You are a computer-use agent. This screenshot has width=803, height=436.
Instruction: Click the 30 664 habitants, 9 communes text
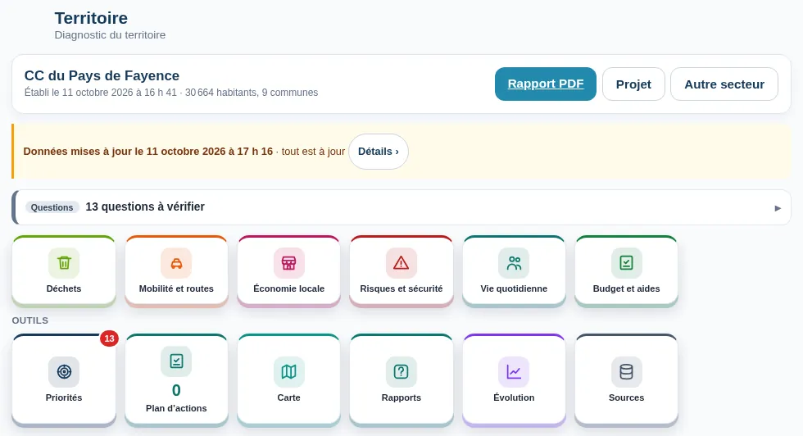pyautogui.click(x=252, y=93)
